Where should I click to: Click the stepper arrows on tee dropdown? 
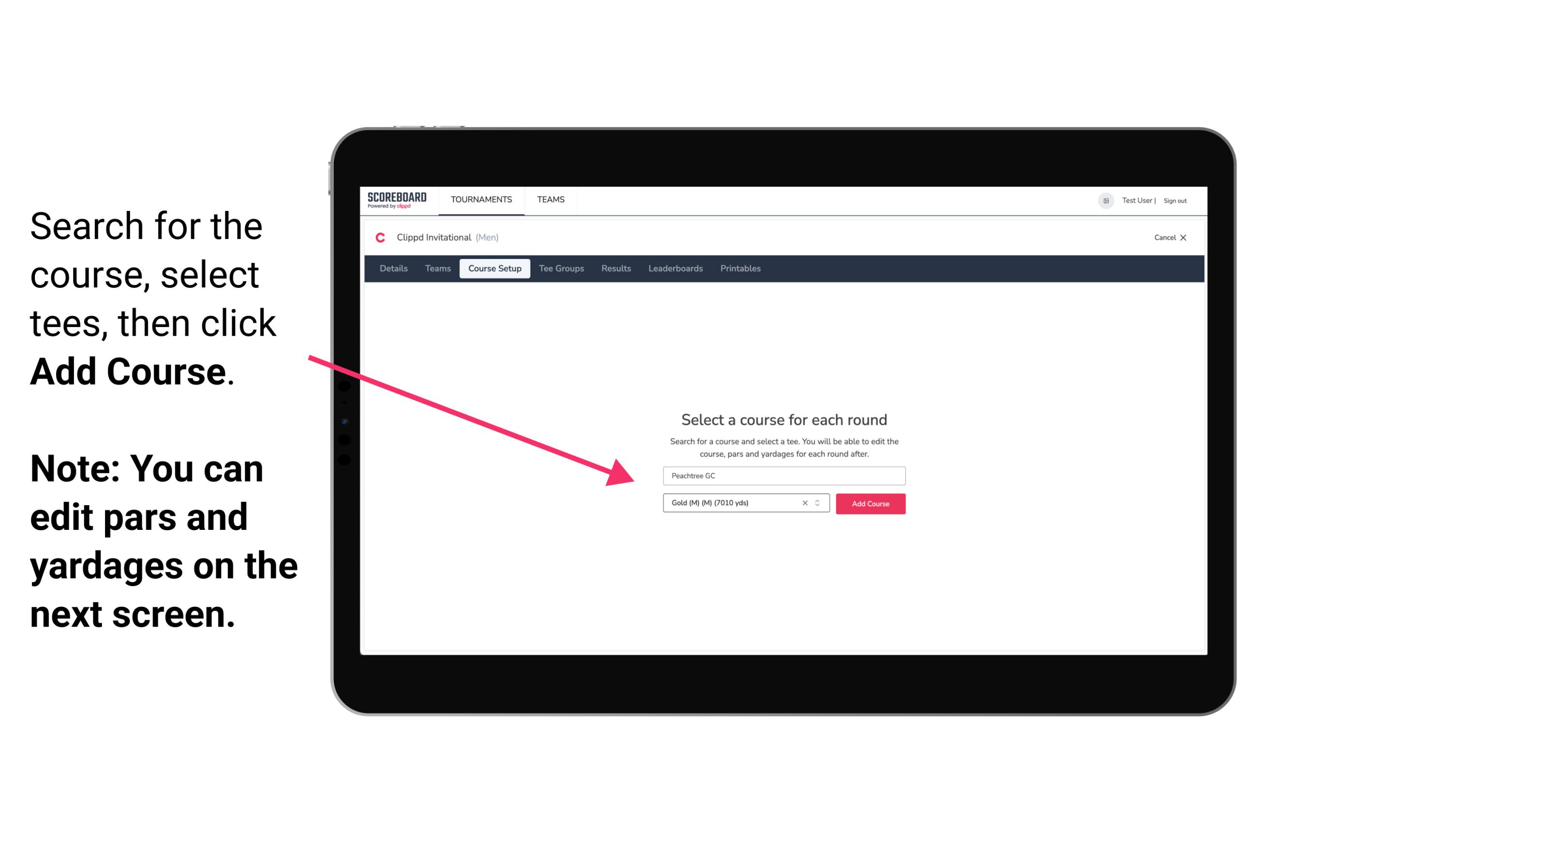pos(817,504)
